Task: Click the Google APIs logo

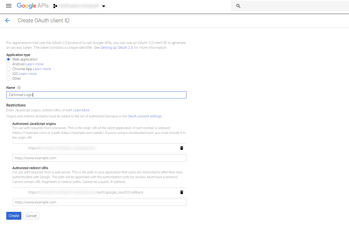Action: [33, 6]
